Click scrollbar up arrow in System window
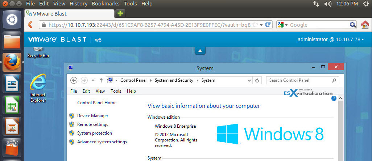The width and height of the screenshot is (372, 161). (340, 98)
